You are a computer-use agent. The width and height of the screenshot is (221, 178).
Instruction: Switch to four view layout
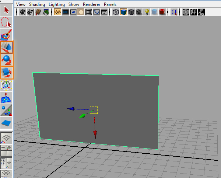coord(6,150)
